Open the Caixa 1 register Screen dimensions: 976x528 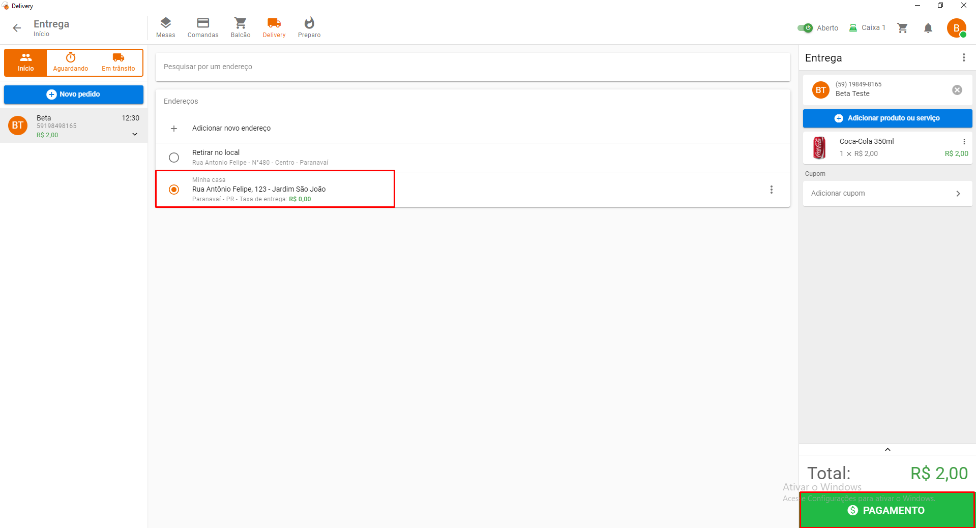tap(867, 27)
